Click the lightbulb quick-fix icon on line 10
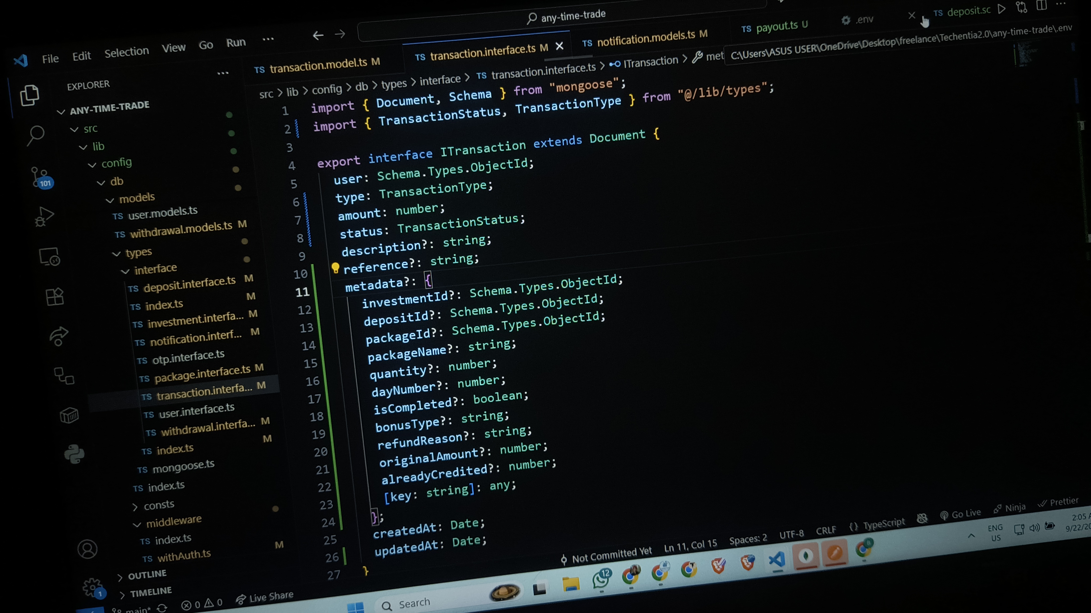The width and height of the screenshot is (1091, 613). [335, 268]
